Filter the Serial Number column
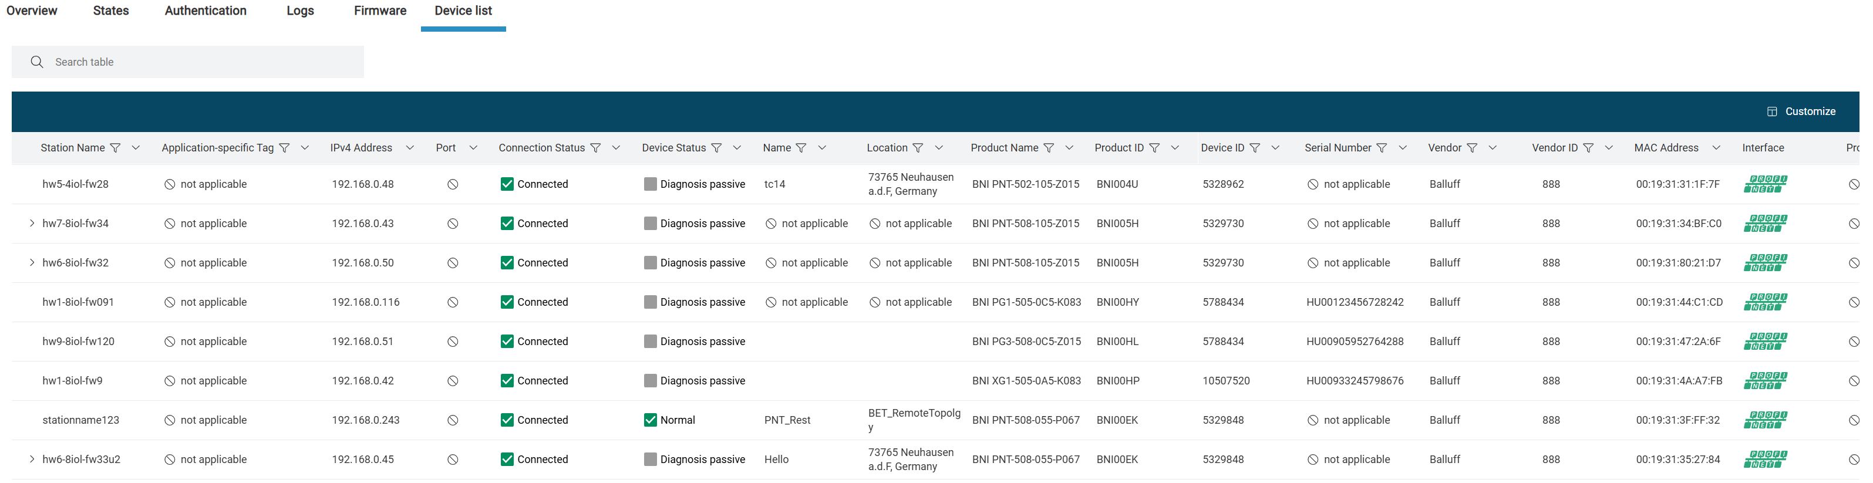This screenshot has width=1873, height=483. (1382, 148)
